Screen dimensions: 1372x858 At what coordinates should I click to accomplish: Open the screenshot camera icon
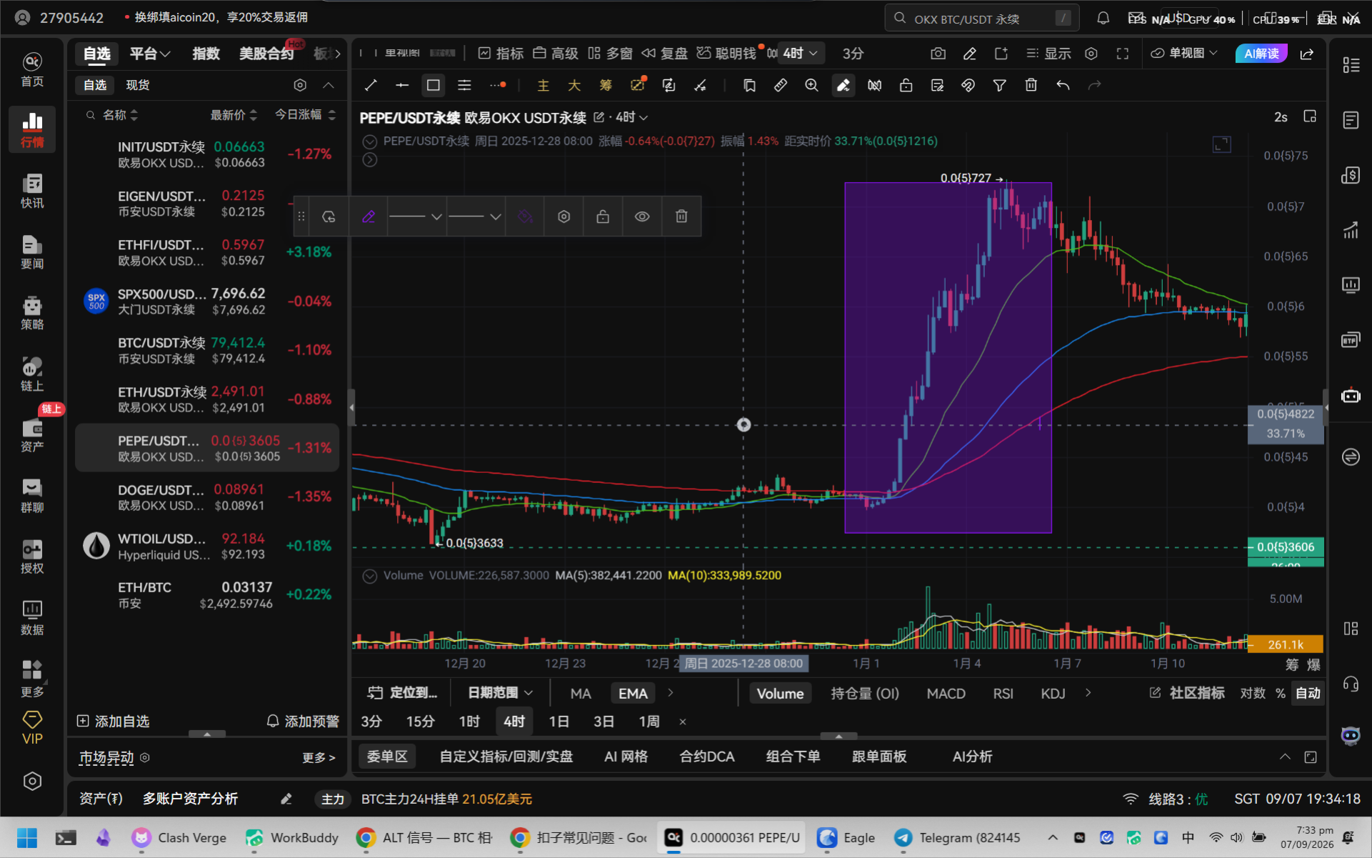[938, 54]
